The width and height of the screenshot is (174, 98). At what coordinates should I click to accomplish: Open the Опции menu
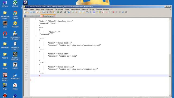pos(67,9)
